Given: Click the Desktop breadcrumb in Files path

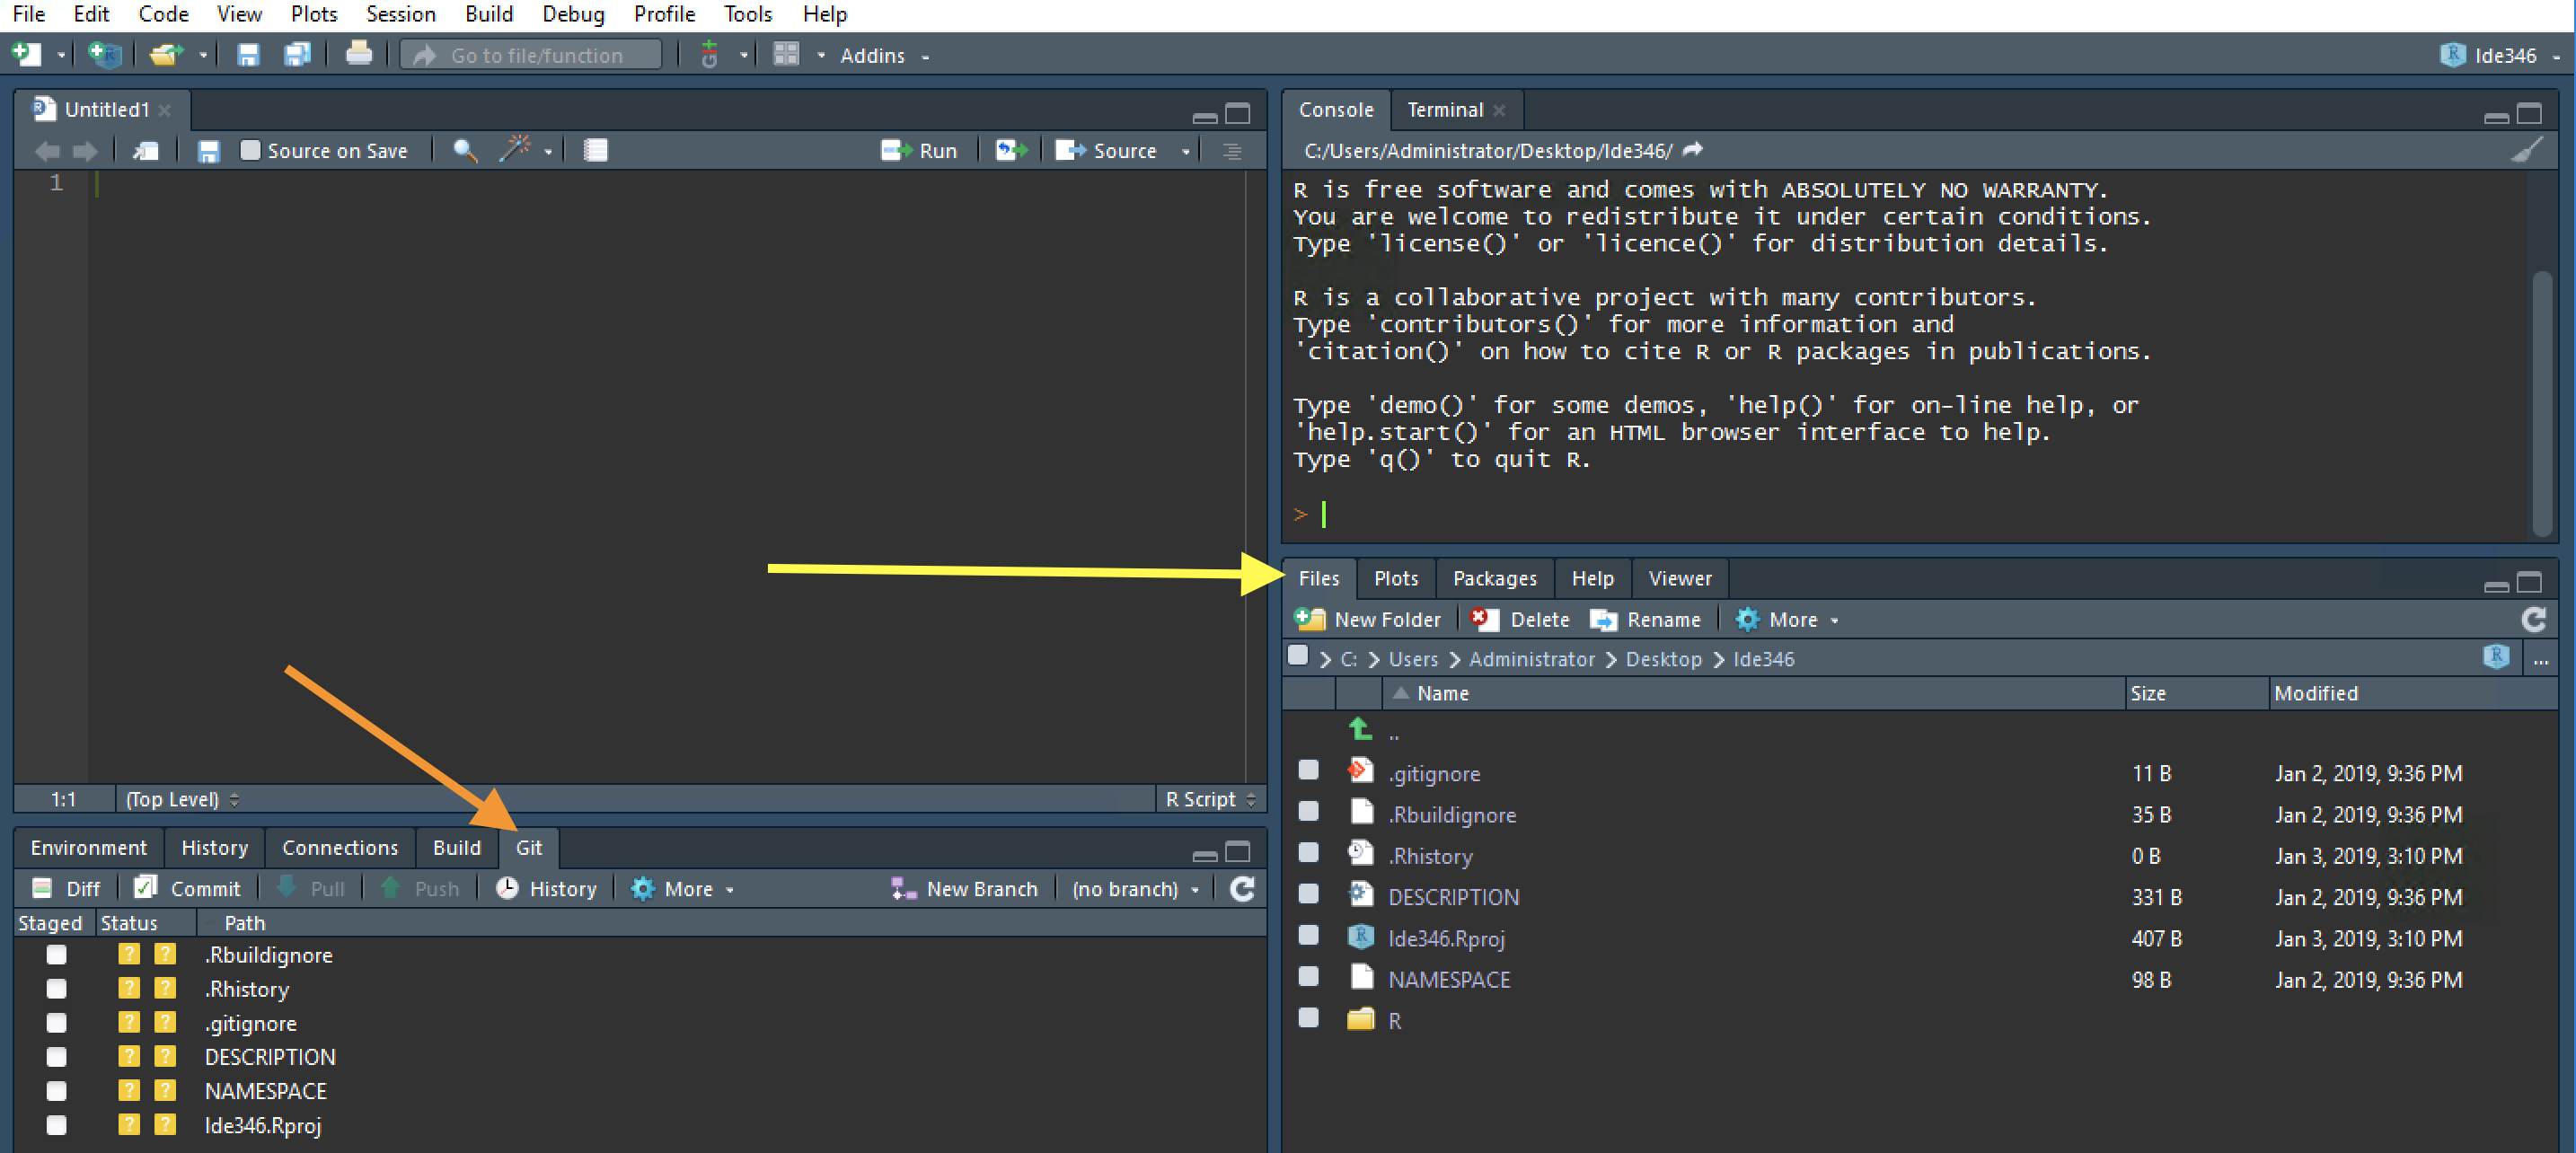Looking at the screenshot, I should 1663,659.
